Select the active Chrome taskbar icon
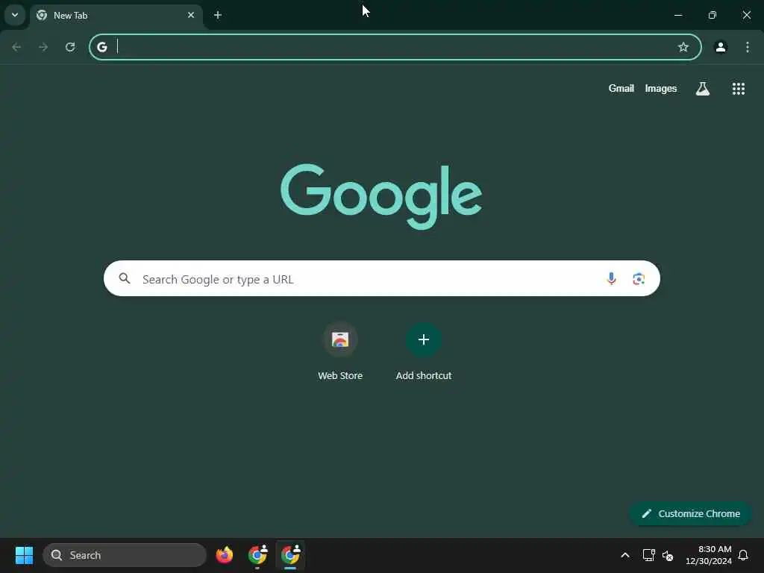 tap(290, 555)
